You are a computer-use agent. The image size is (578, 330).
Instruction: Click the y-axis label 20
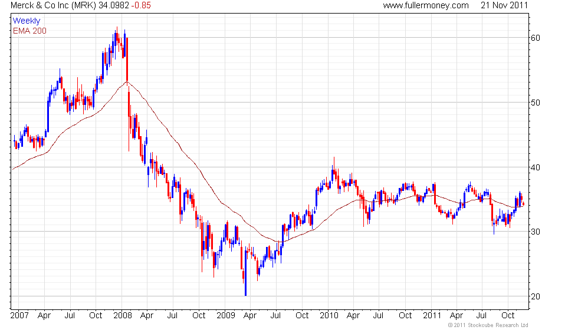[x=536, y=296]
